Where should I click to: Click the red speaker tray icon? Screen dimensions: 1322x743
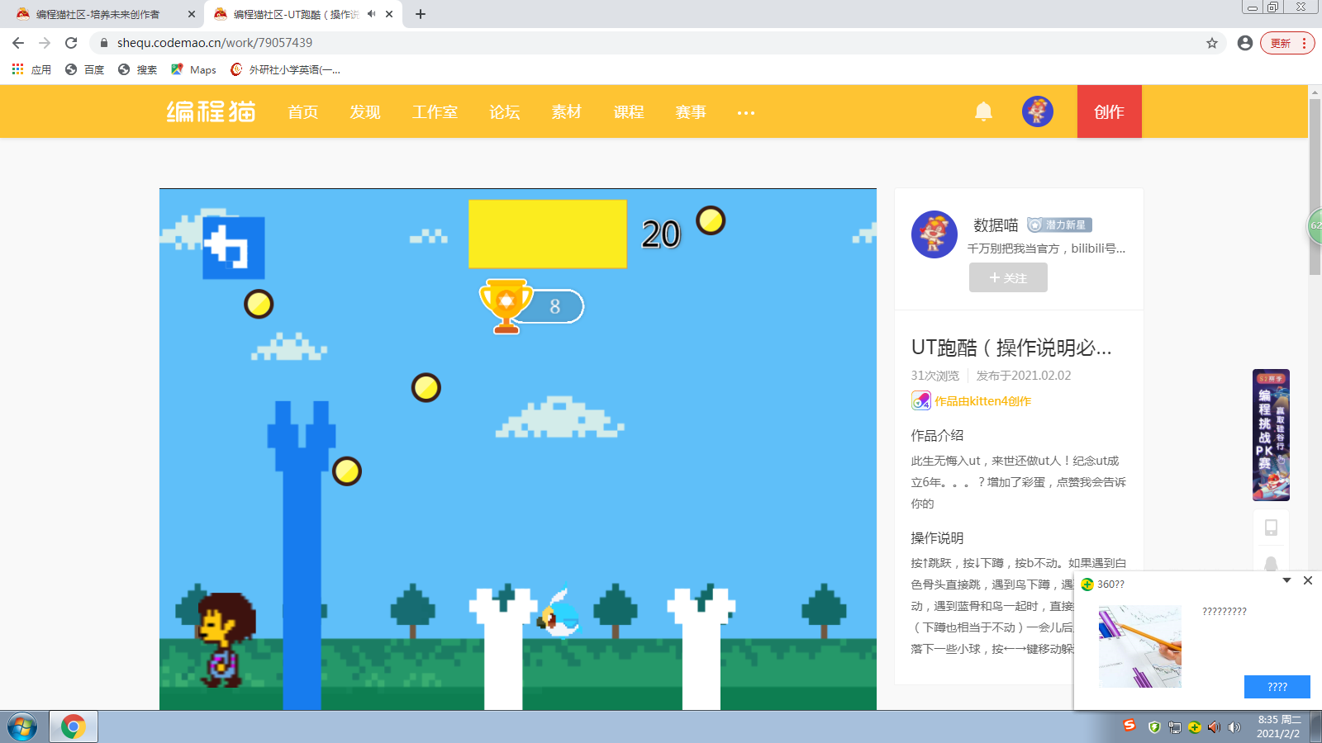[x=1214, y=727]
